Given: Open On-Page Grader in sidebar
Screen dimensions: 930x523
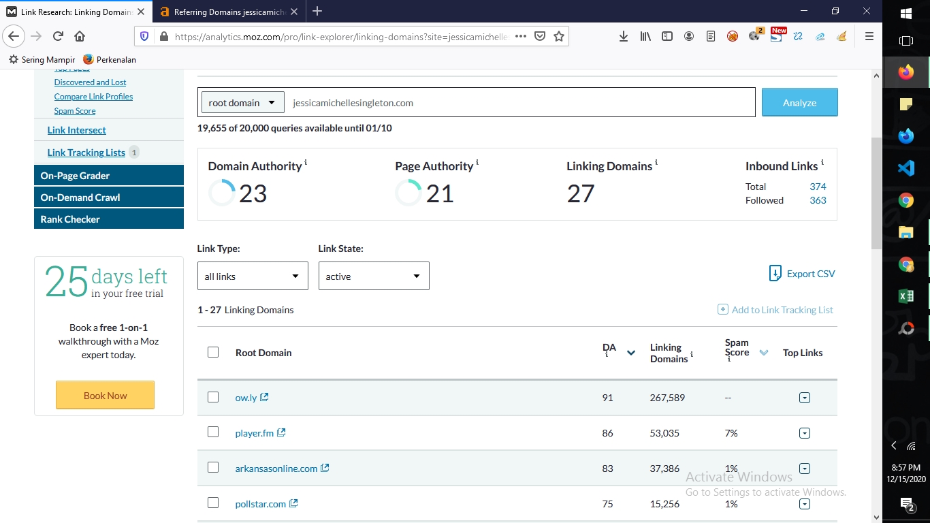Looking at the screenshot, I should [x=109, y=176].
